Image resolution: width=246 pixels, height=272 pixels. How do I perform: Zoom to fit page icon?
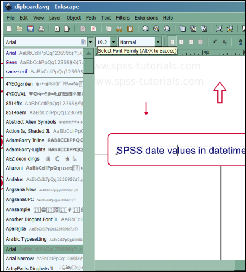[x=167, y=29]
